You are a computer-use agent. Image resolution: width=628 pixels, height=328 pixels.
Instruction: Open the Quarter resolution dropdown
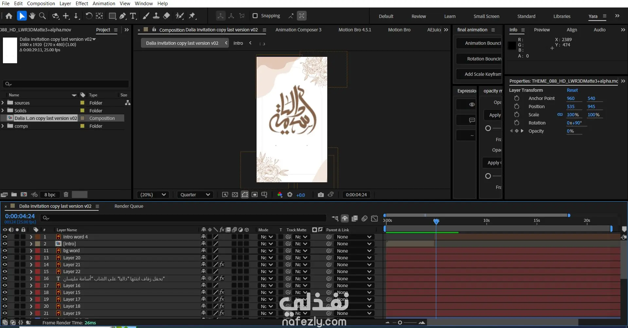pos(195,195)
